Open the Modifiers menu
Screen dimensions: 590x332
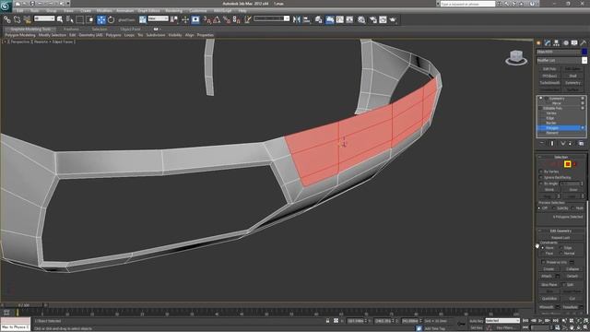[104, 11]
